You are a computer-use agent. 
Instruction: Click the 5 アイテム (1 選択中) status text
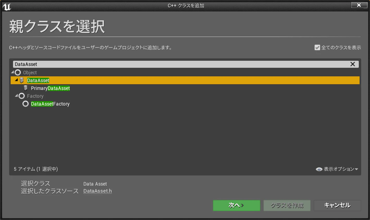pos(36,169)
